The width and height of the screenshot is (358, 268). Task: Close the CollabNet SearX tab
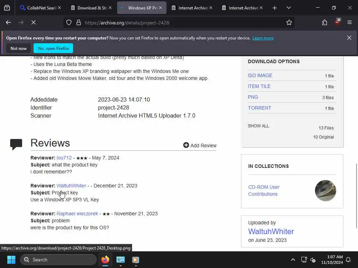pos(59,8)
